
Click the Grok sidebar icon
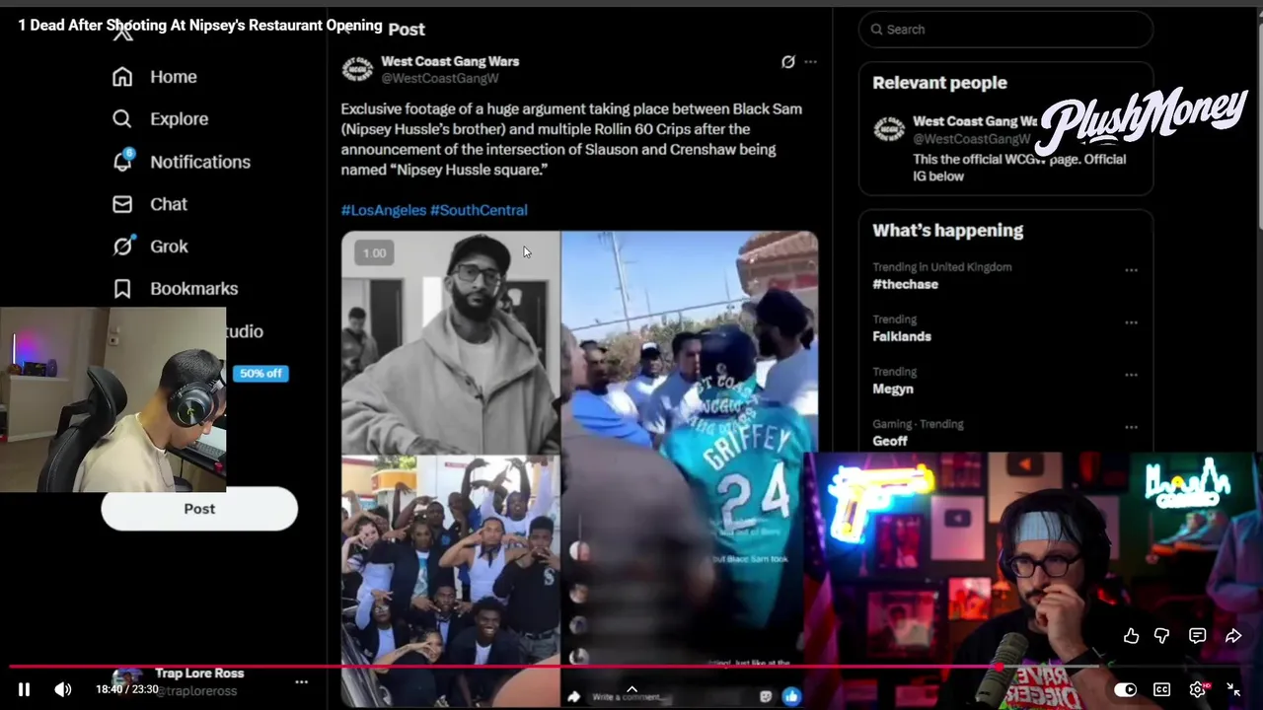[122, 247]
